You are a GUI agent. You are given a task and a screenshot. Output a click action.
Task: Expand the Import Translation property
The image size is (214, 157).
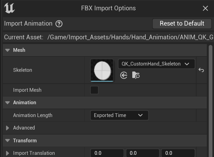[x=8, y=153]
